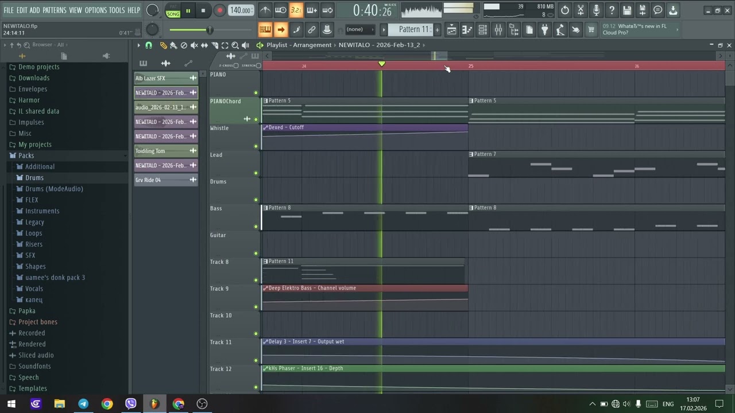
Task: Adjust the green main pitch slider
Action: (x=210, y=29)
